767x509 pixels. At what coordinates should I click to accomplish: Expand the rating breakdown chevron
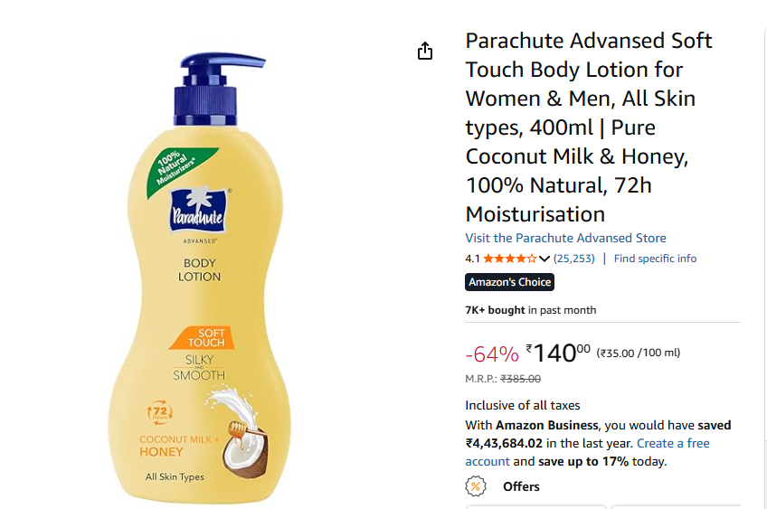coord(544,259)
